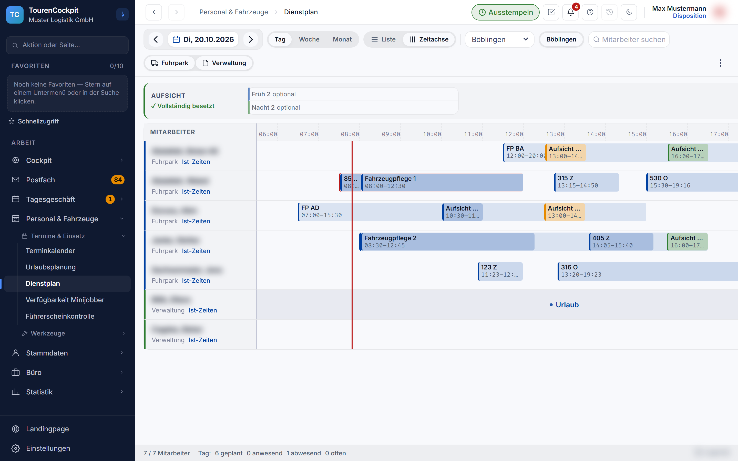Viewport: 738px width, 461px height.
Task: Click the Ausstempeln button
Action: tap(505, 12)
